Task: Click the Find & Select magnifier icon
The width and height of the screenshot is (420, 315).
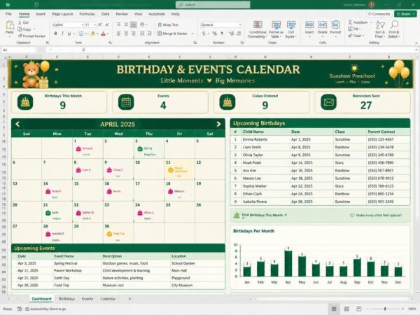Action: 394,24
